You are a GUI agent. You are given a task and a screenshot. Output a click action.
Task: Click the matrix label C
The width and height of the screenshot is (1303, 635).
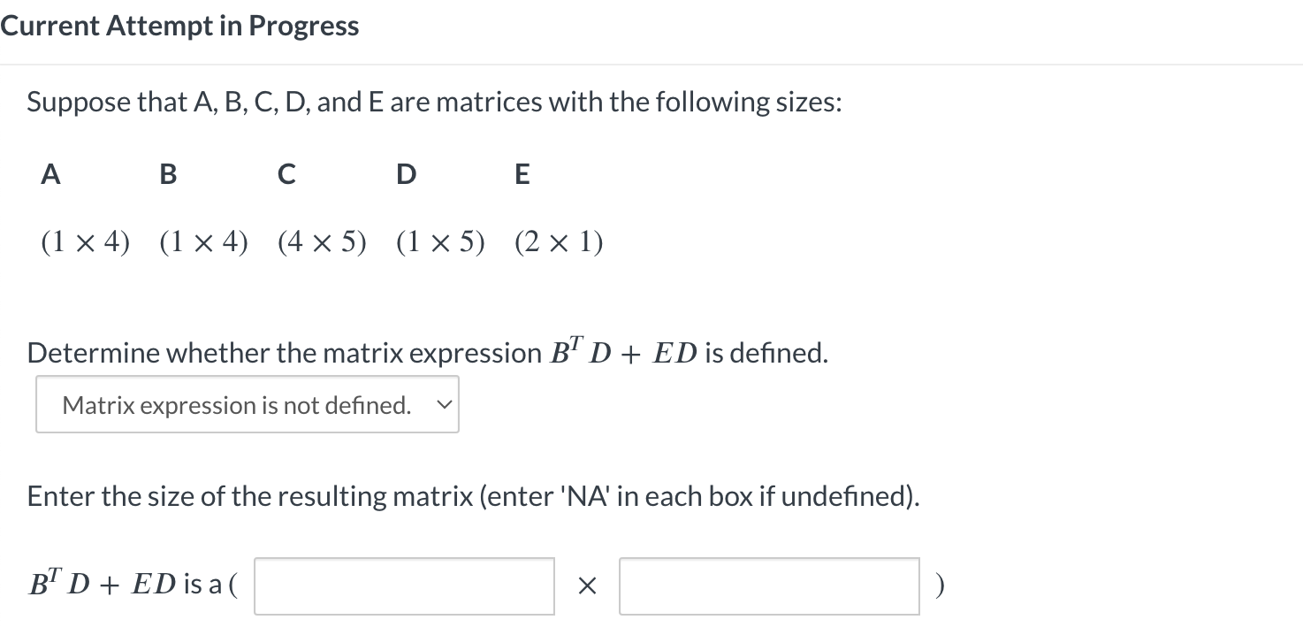(x=286, y=174)
